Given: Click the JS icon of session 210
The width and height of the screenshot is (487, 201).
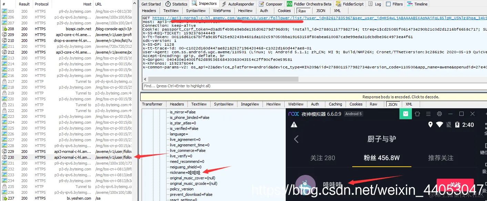Looking at the screenshot, I should tap(4, 41).
